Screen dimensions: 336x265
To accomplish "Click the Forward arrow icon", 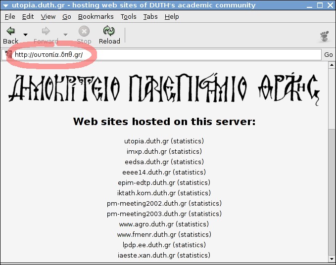I will [x=46, y=32].
